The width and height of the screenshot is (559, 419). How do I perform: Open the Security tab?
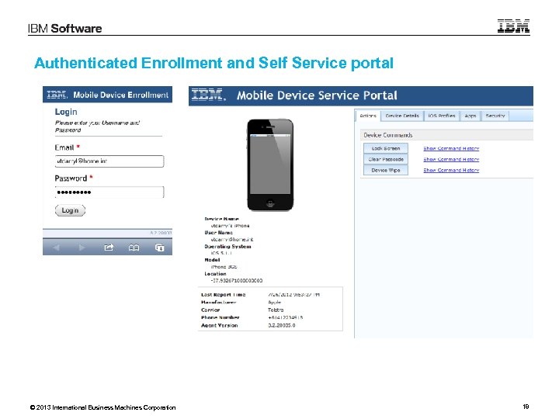click(x=495, y=116)
